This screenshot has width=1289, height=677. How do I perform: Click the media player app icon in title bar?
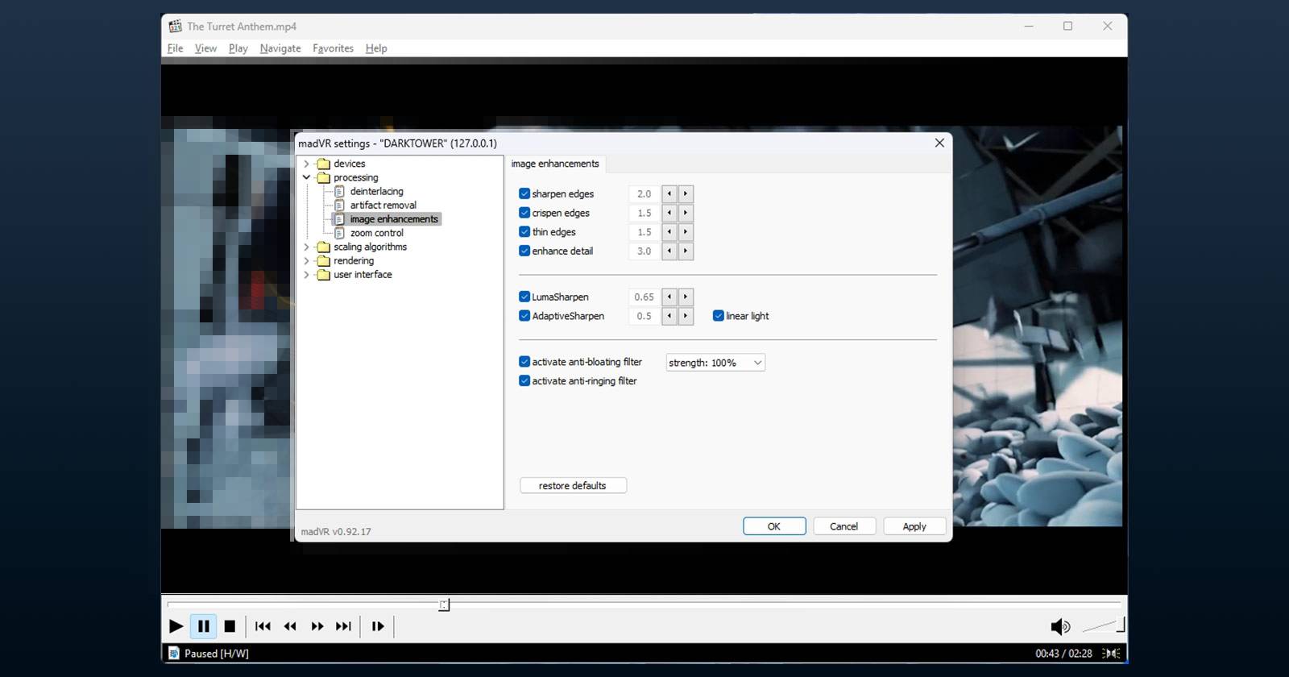[175, 26]
